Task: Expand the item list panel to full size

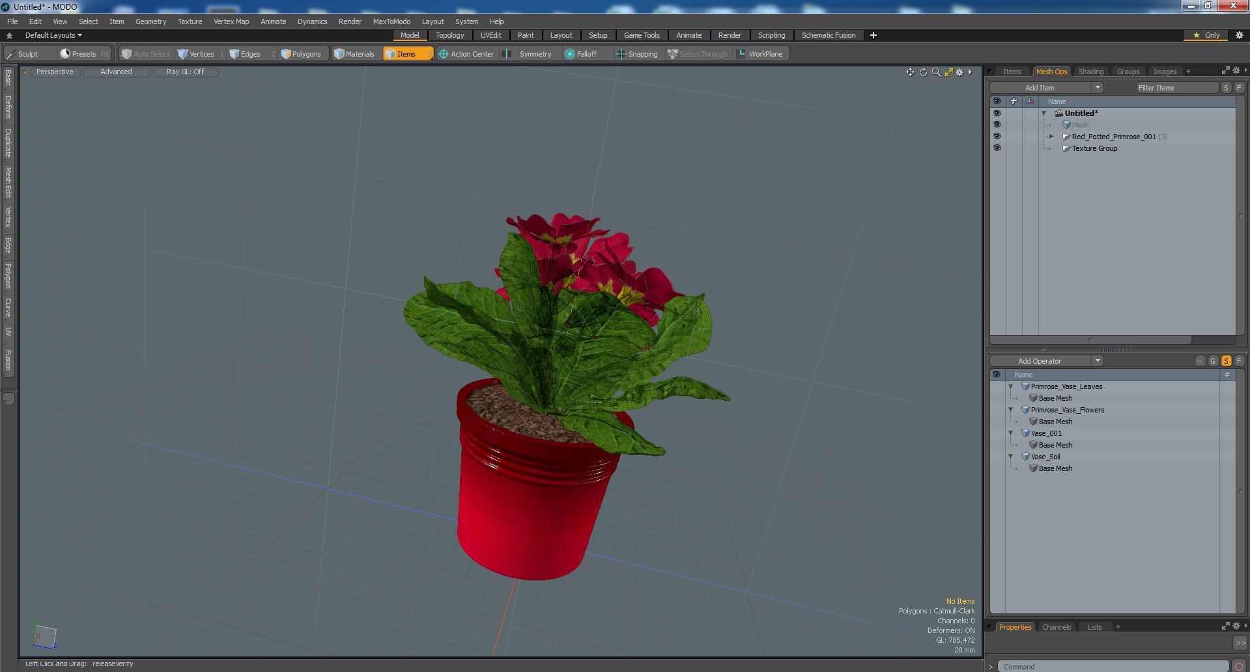Action: pos(1225,71)
